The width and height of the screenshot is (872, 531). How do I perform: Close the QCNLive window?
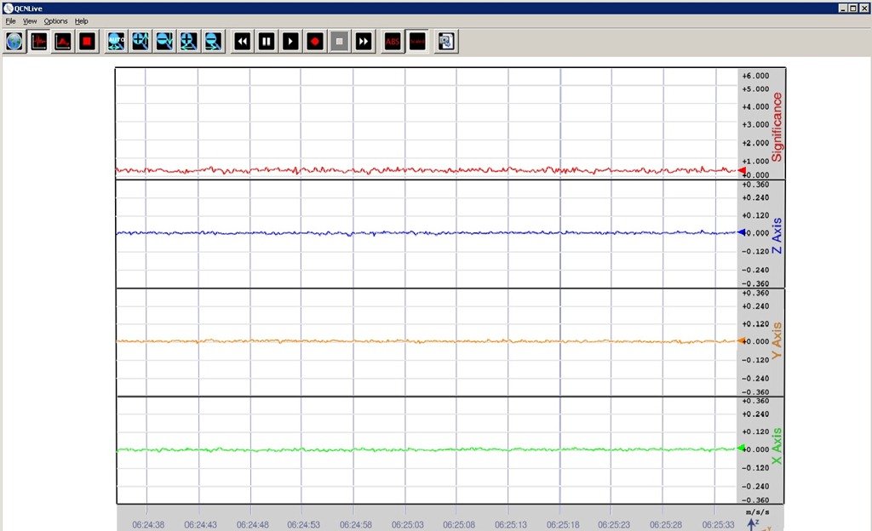pyautogui.click(x=863, y=8)
